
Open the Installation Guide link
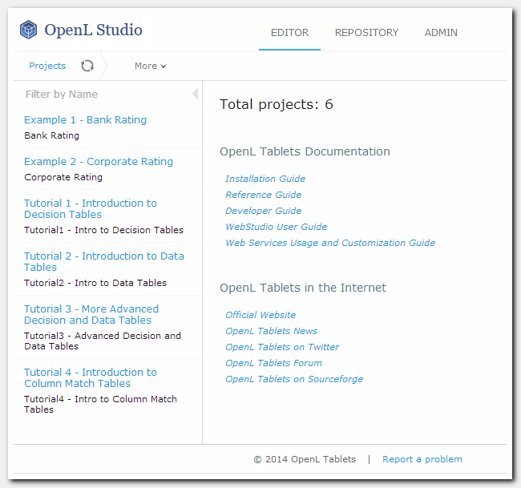pos(265,179)
